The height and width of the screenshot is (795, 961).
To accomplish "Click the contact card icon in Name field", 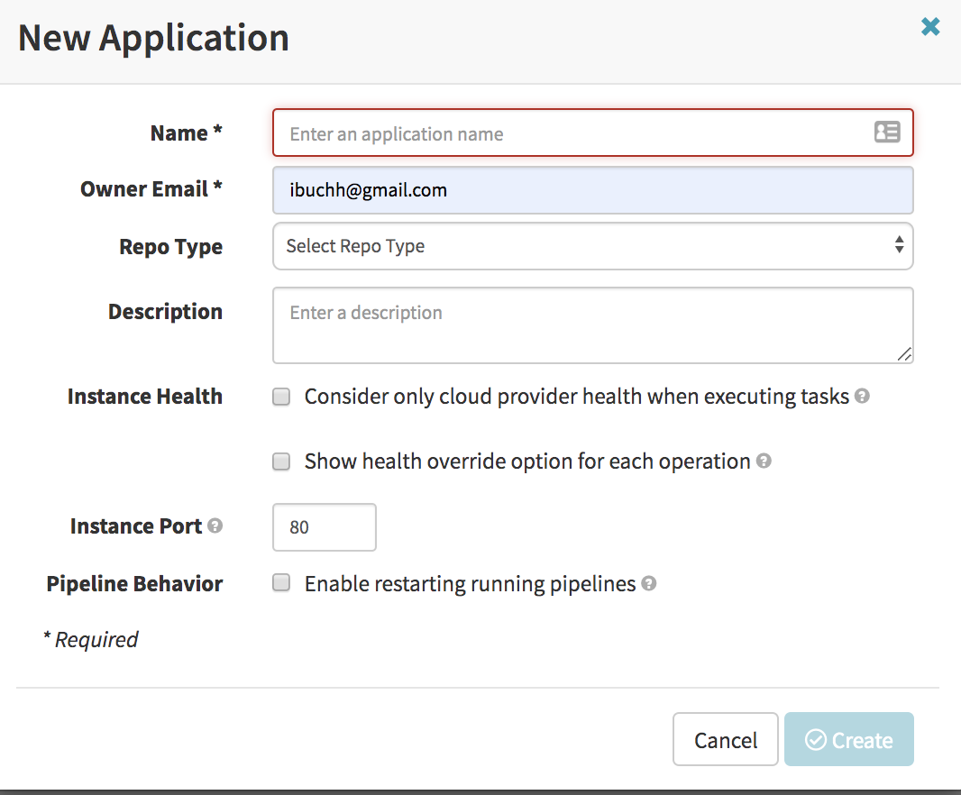I will pos(887,132).
